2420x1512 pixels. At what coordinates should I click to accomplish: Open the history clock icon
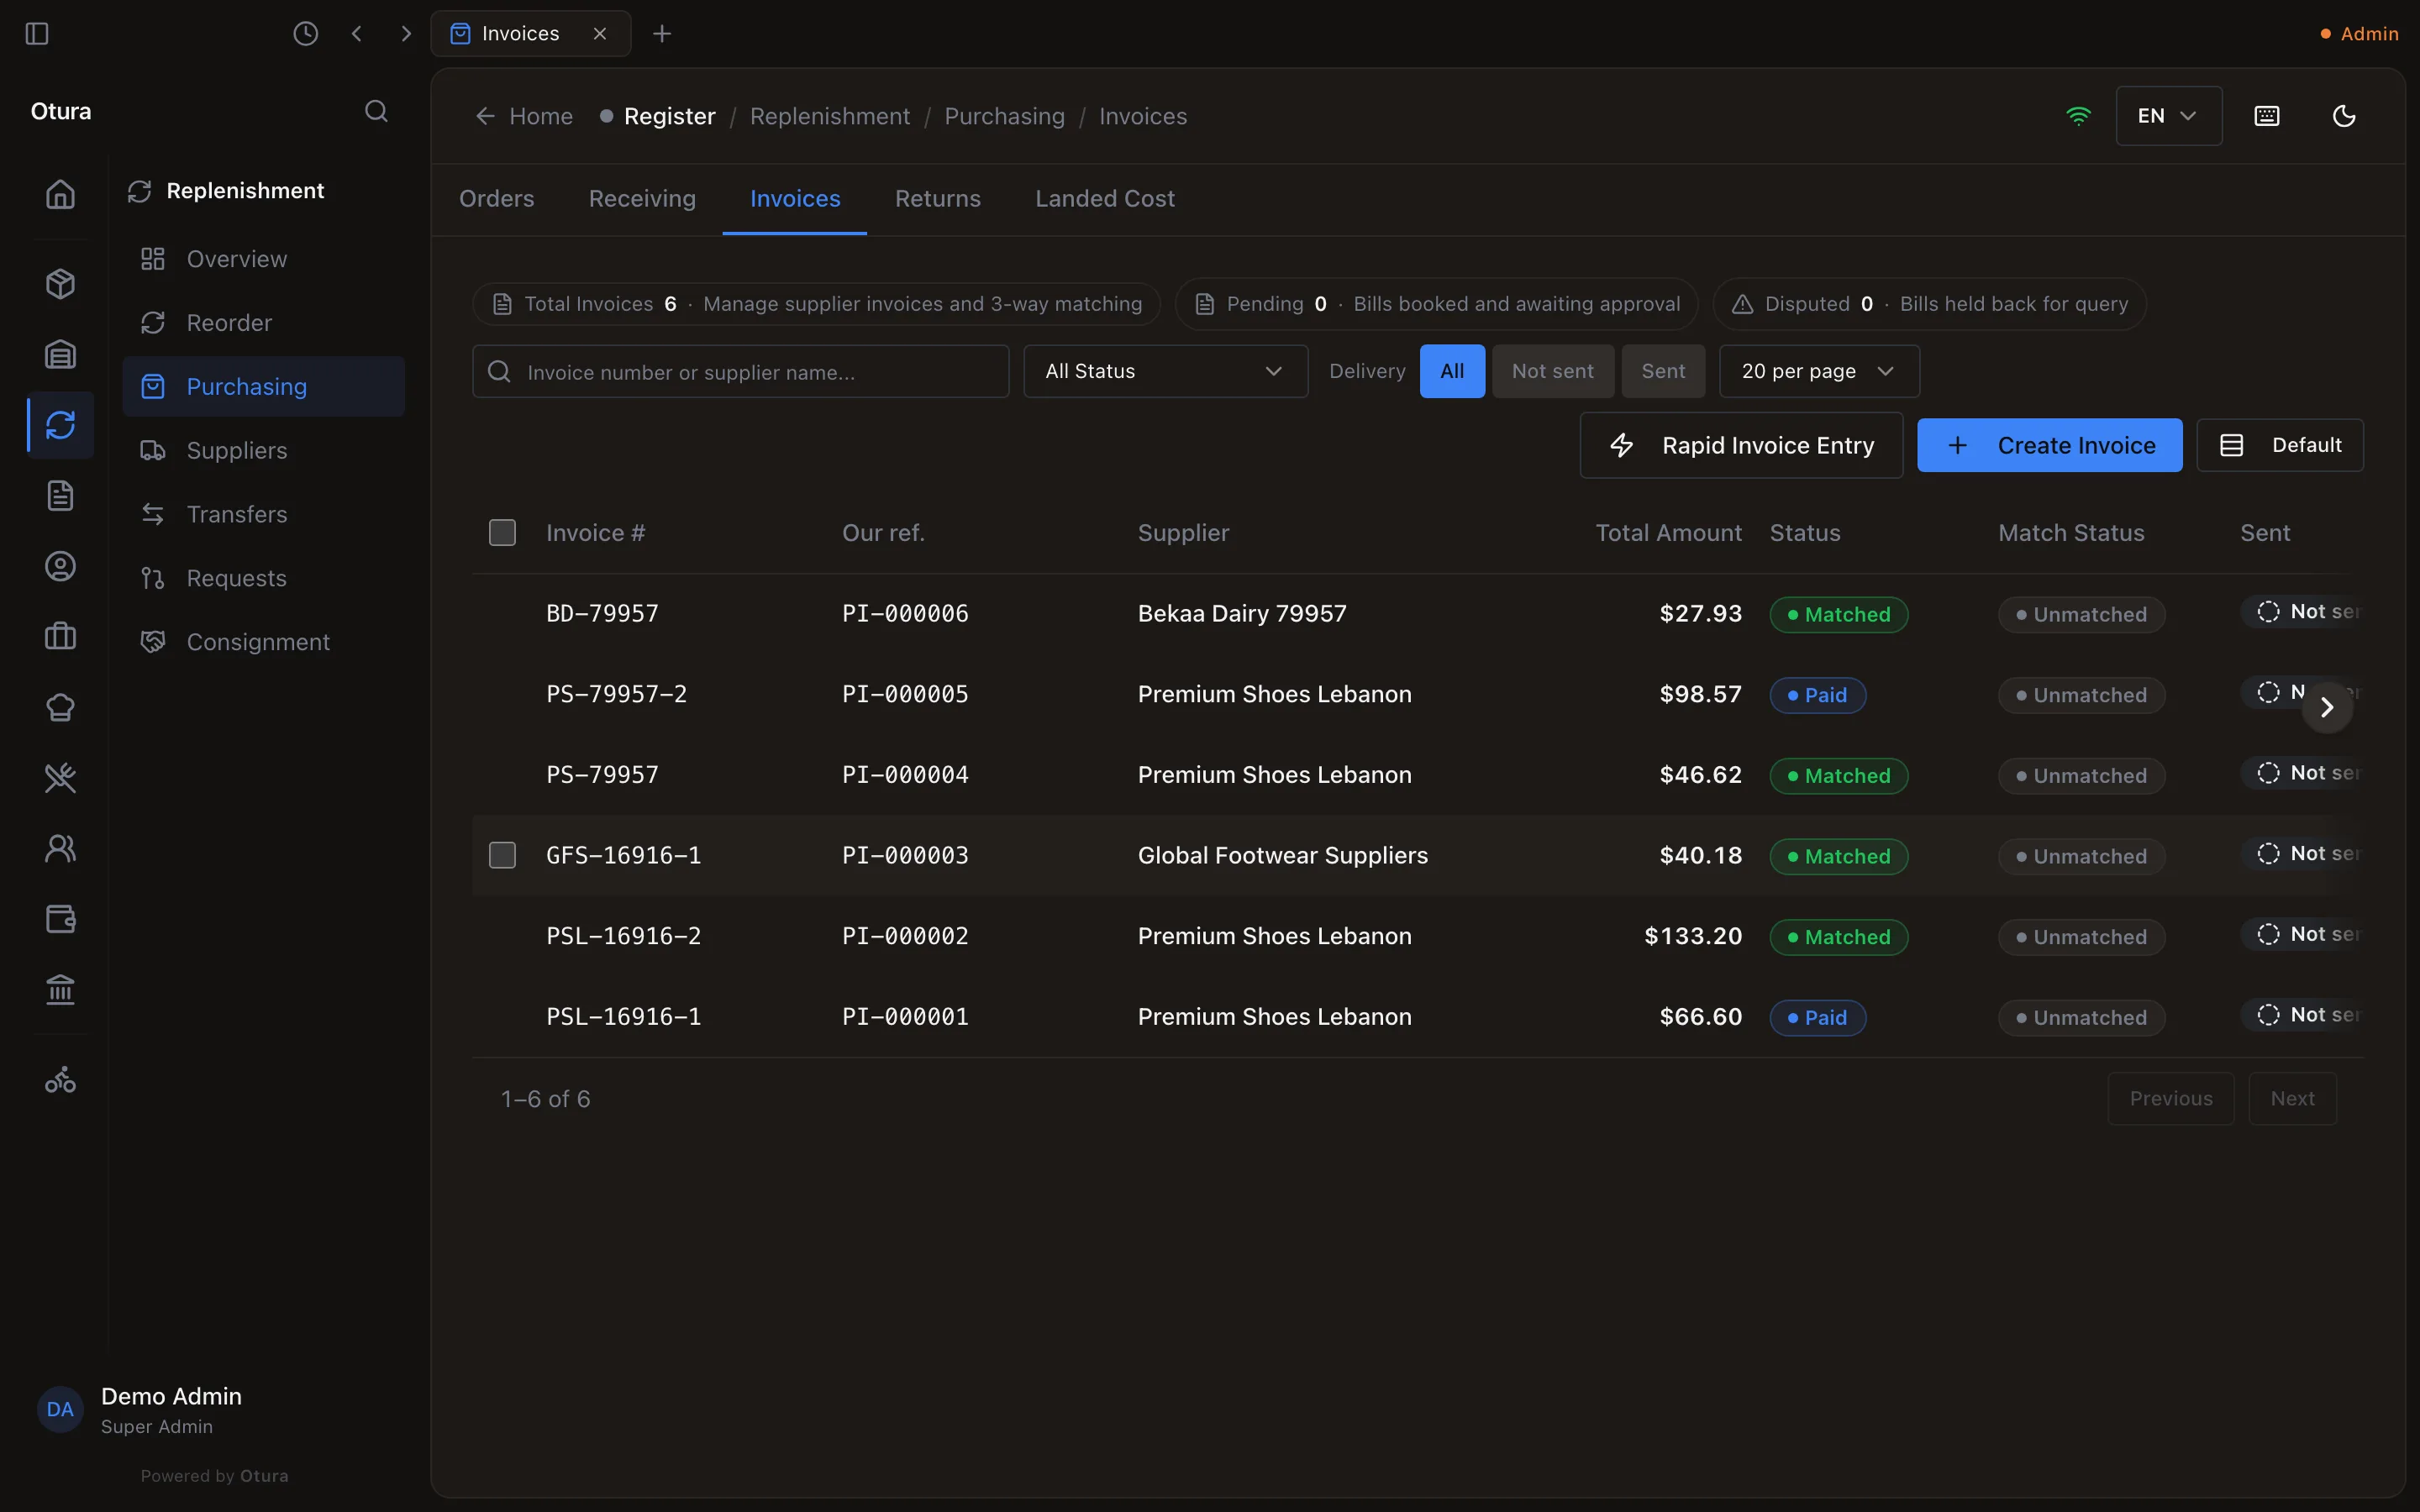(305, 34)
